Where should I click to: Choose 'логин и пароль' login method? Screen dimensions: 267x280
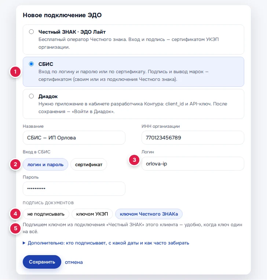45,164
